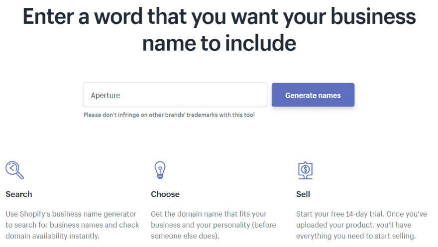Click the trademark infringement notice text
Image resolution: width=438 pixels, height=247 pixels.
pos(169,115)
